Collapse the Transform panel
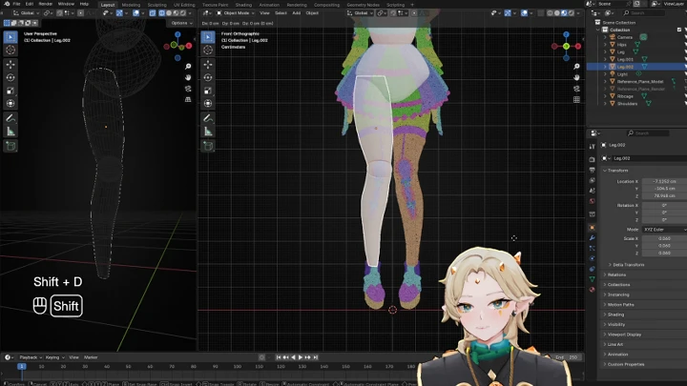The image size is (687, 386). pos(615,171)
